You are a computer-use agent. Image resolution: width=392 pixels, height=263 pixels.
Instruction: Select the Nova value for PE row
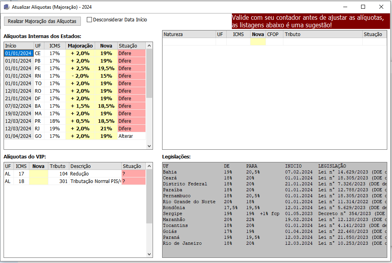[x=106, y=69]
